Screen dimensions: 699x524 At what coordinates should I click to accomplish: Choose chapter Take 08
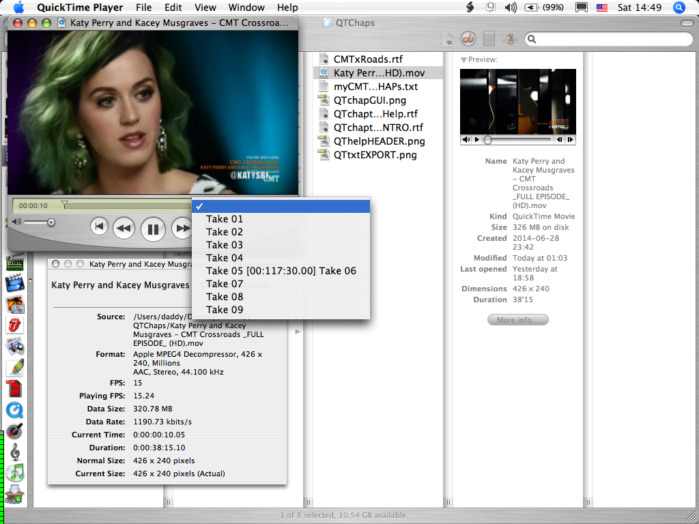[x=281, y=297]
